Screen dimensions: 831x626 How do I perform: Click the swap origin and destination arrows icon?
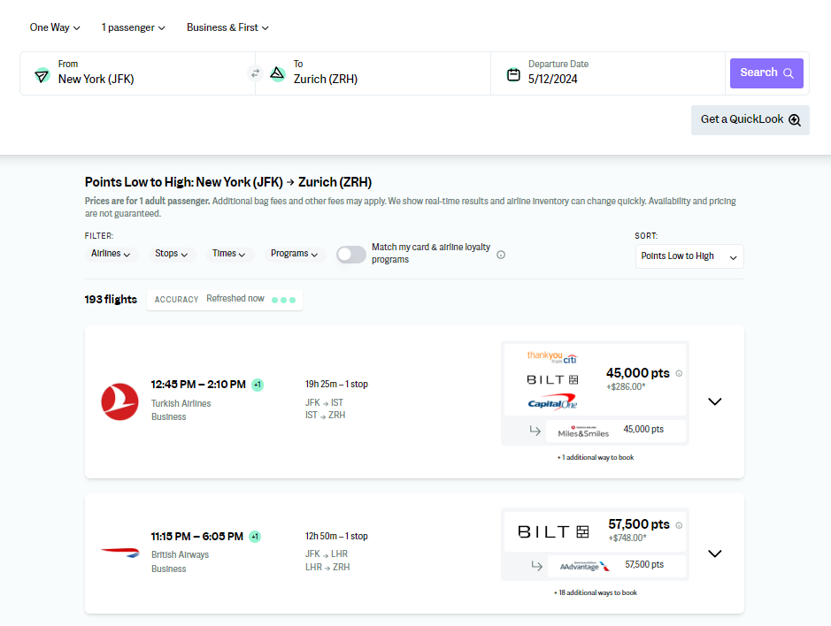[255, 73]
